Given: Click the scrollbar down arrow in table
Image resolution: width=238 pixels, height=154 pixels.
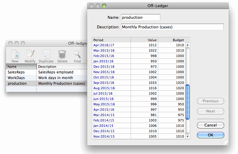Looking at the screenshot, I should click(188, 136).
